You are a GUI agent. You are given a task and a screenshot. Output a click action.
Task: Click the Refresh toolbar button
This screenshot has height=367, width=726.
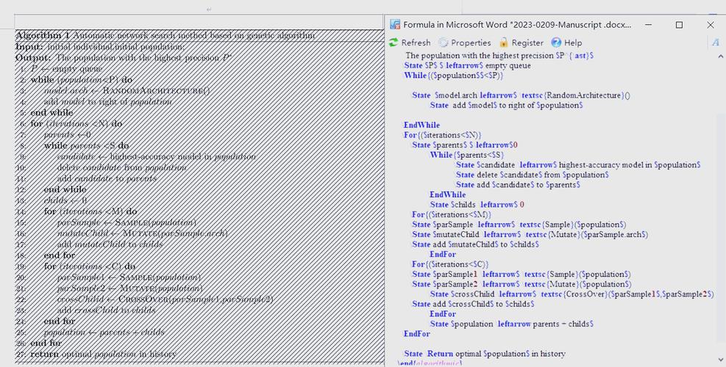tap(410, 43)
